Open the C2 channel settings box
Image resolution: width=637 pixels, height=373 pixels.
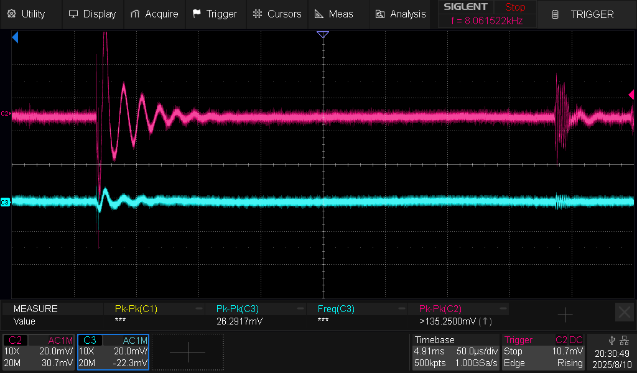pos(39,352)
